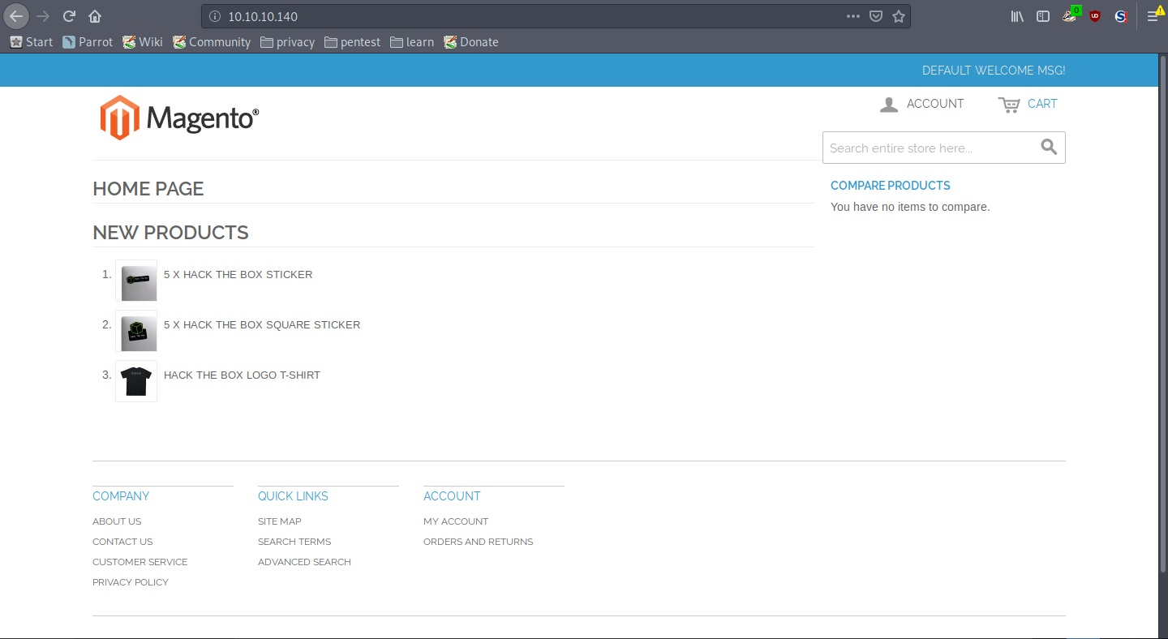Open the Parrot bookmark

pos(88,42)
